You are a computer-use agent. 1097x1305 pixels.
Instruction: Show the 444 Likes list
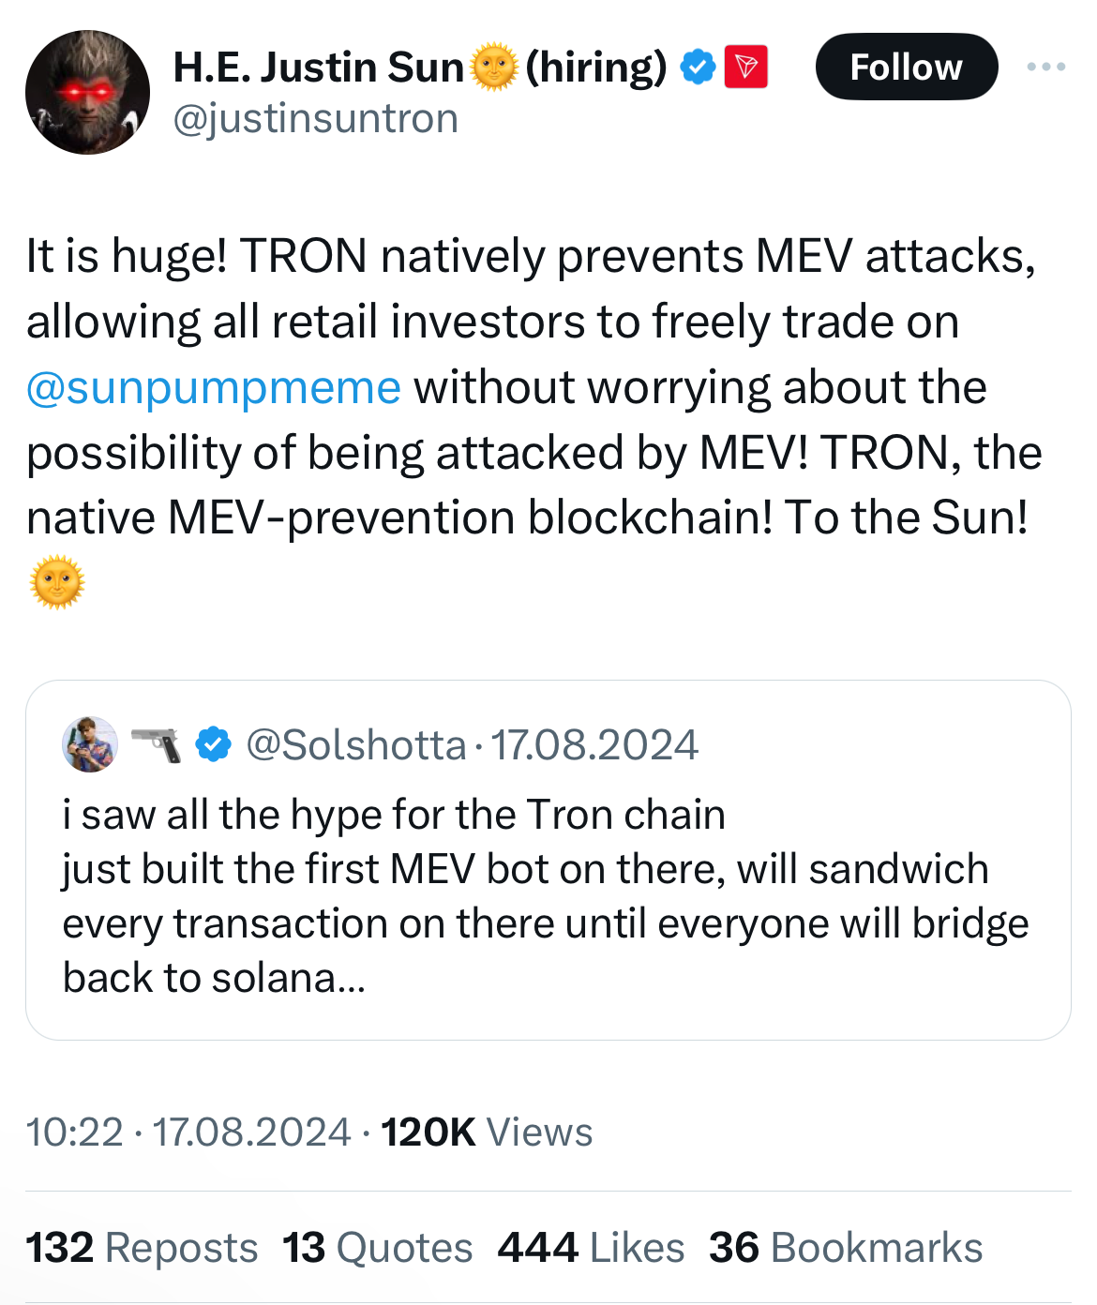(591, 1248)
